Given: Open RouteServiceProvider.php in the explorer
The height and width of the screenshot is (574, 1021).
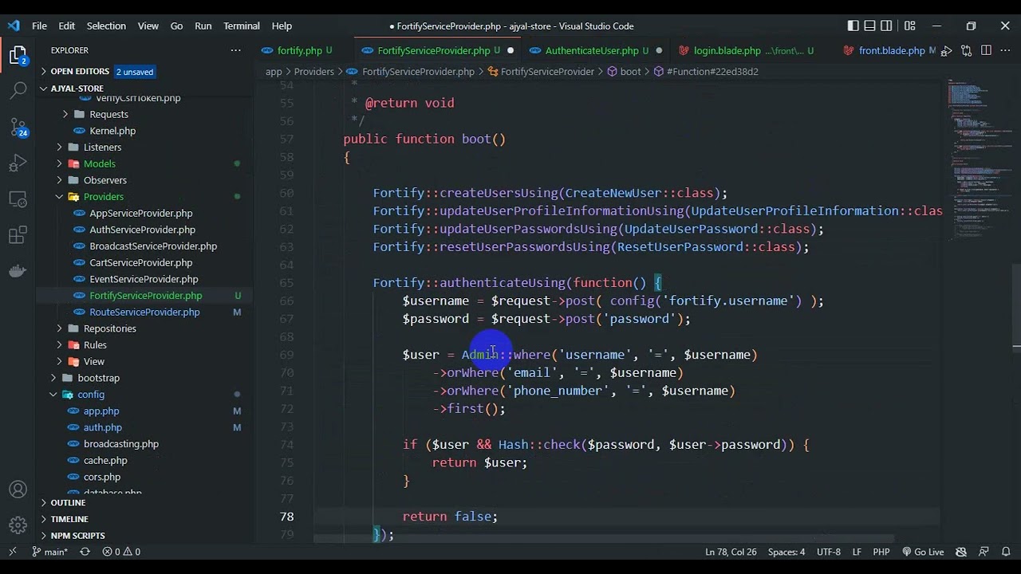Looking at the screenshot, I should pyautogui.click(x=144, y=312).
